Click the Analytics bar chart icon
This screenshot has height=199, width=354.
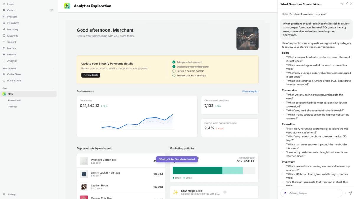pyautogui.click(x=4, y=61)
